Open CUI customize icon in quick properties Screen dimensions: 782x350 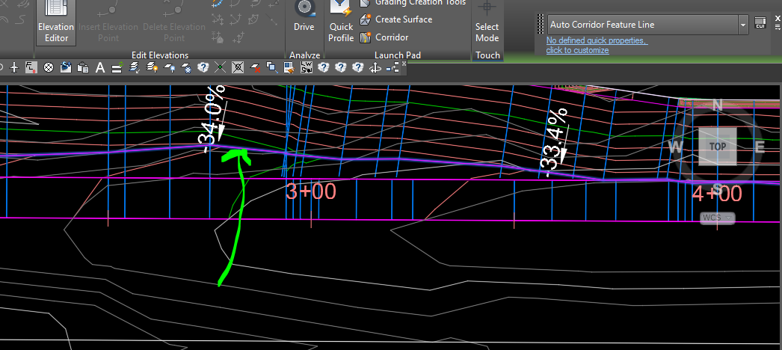(760, 23)
